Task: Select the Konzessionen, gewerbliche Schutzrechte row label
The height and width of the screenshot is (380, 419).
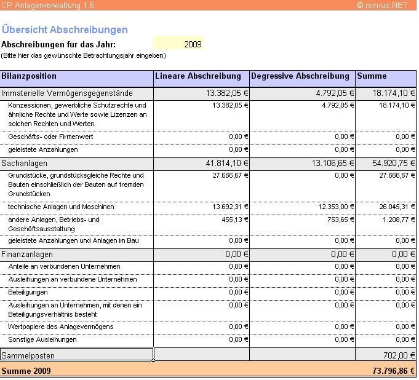Action: pos(78,114)
